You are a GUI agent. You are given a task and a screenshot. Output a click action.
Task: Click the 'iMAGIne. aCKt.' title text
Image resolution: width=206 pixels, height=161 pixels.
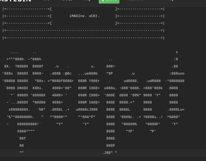pyautogui.click(x=85, y=16)
